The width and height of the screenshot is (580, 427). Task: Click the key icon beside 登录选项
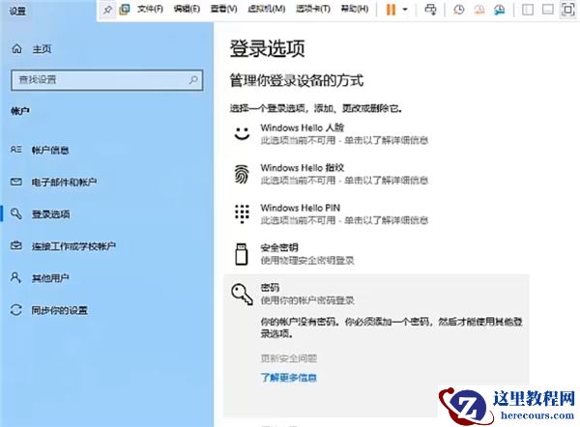click(16, 213)
